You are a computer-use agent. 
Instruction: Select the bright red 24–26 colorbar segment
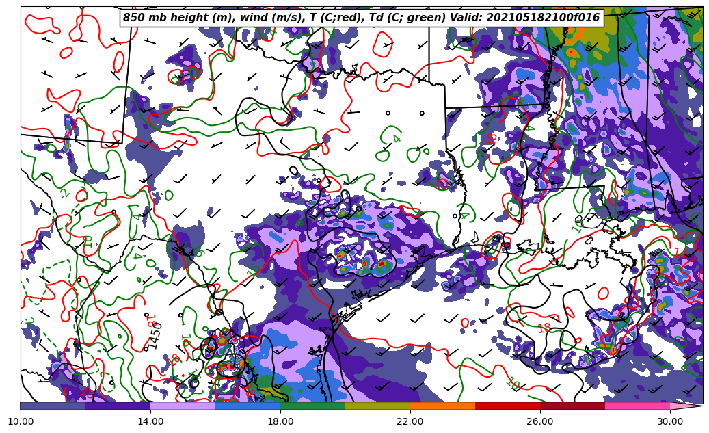[x=507, y=406]
